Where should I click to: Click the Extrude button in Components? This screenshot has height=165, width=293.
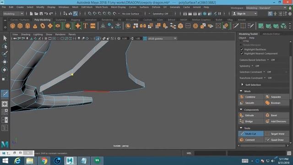click(251, 115)
